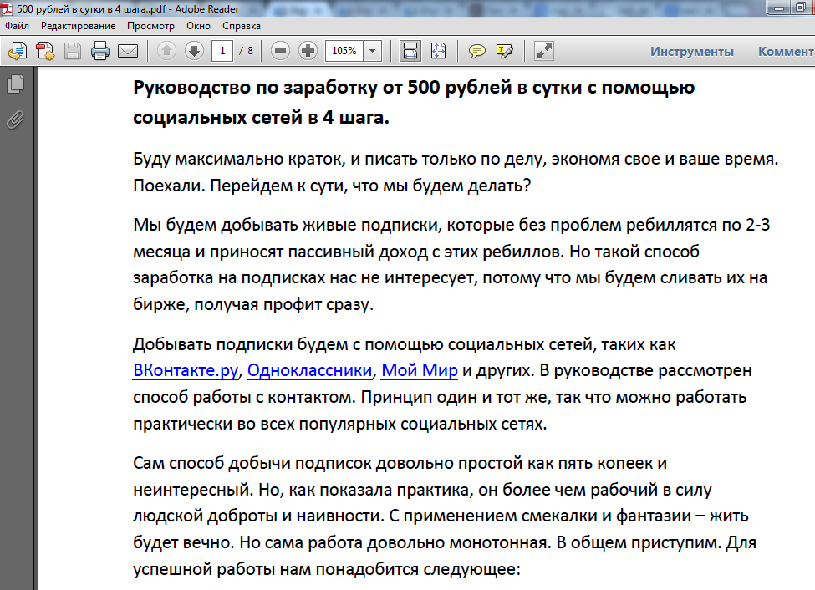Go to the previous page with the up arrow

pyautogui.click(x=167, y=51)
